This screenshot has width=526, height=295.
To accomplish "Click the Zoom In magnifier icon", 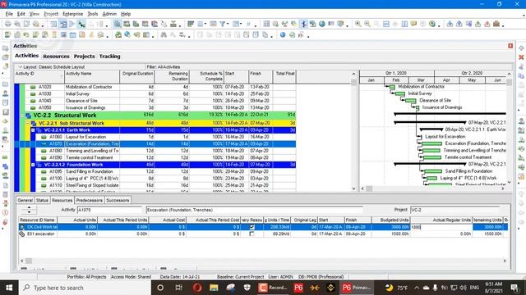I will pos(358,24).
